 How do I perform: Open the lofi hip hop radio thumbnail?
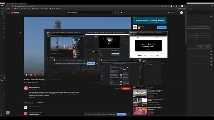pos(140,111)
